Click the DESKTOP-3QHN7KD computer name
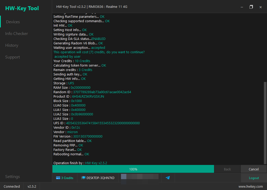267x190 pixels. (100, 178)
